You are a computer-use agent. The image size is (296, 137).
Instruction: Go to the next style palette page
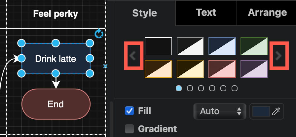tap(278, 56)
